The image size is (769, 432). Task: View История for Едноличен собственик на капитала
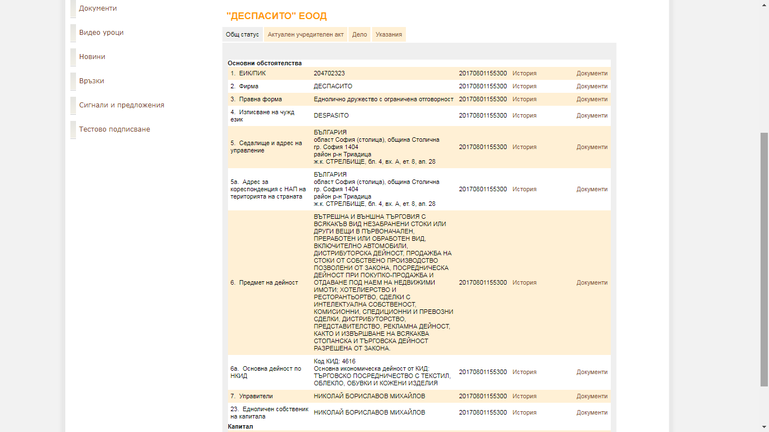(524, 412)
